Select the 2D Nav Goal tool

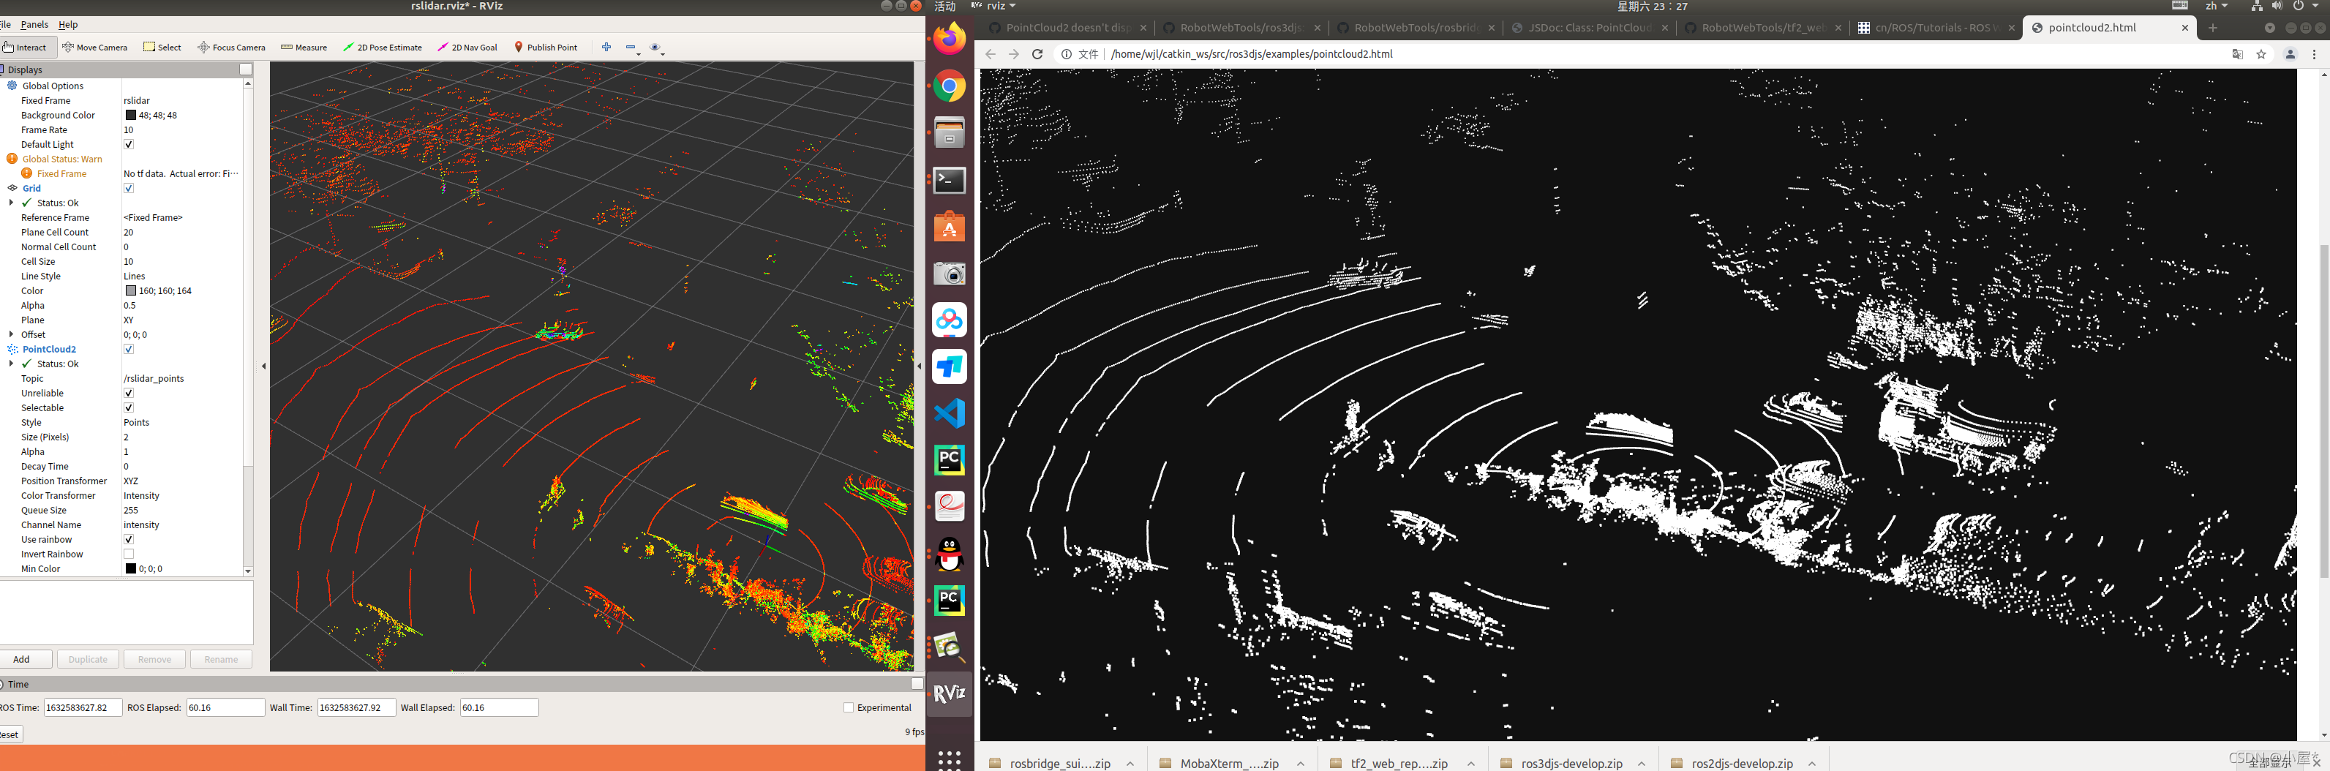pyautogui.click(x=467, y=47)
